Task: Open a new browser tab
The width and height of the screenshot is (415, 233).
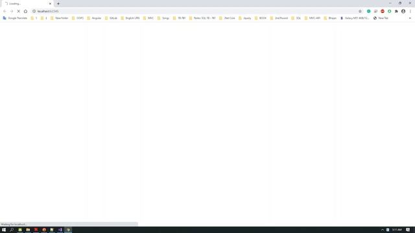Action: 58,4
